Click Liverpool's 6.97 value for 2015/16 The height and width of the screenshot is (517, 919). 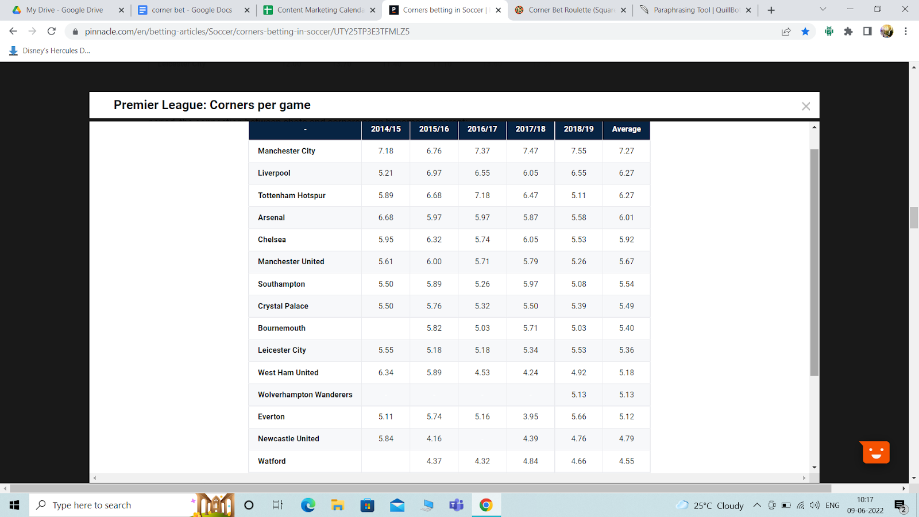click(x=434, y=173)
